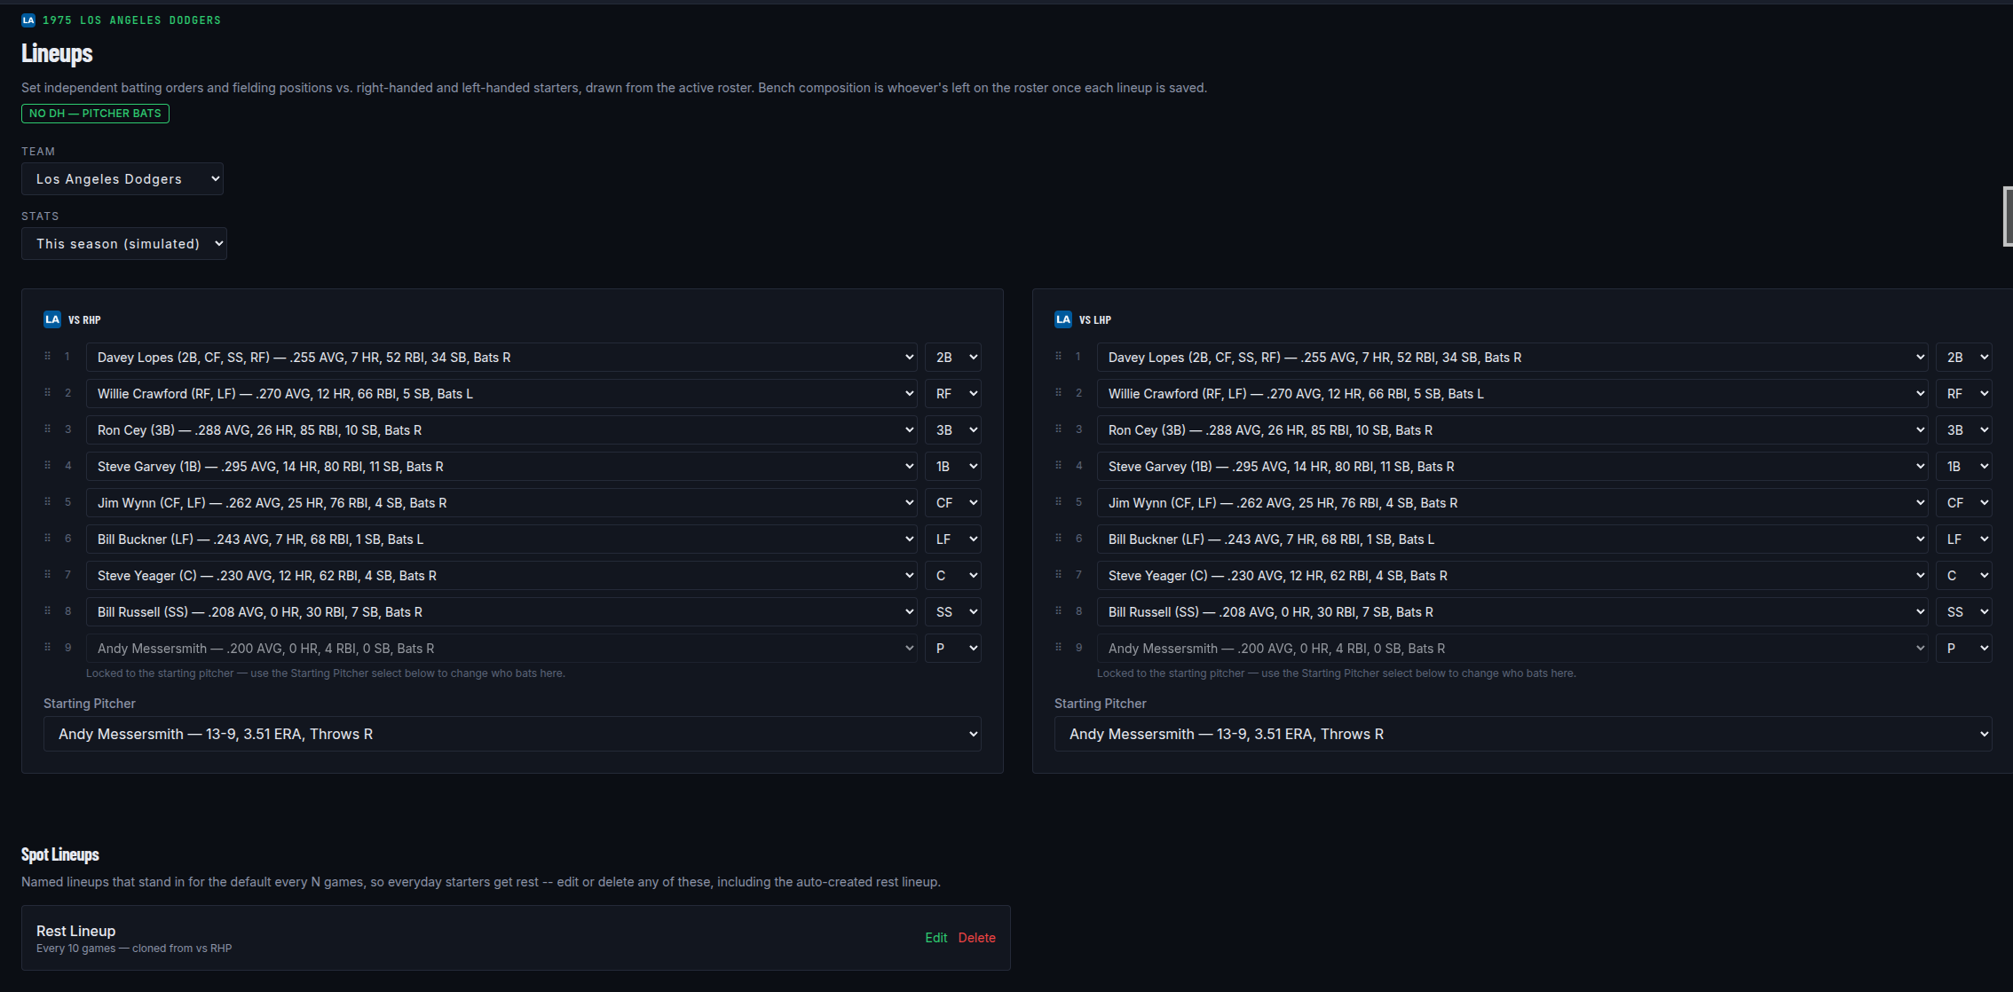The image size is (2013, 992).
Task: Open the Stats dropdown set to This season (simulated)
Action: coord(124,244)
